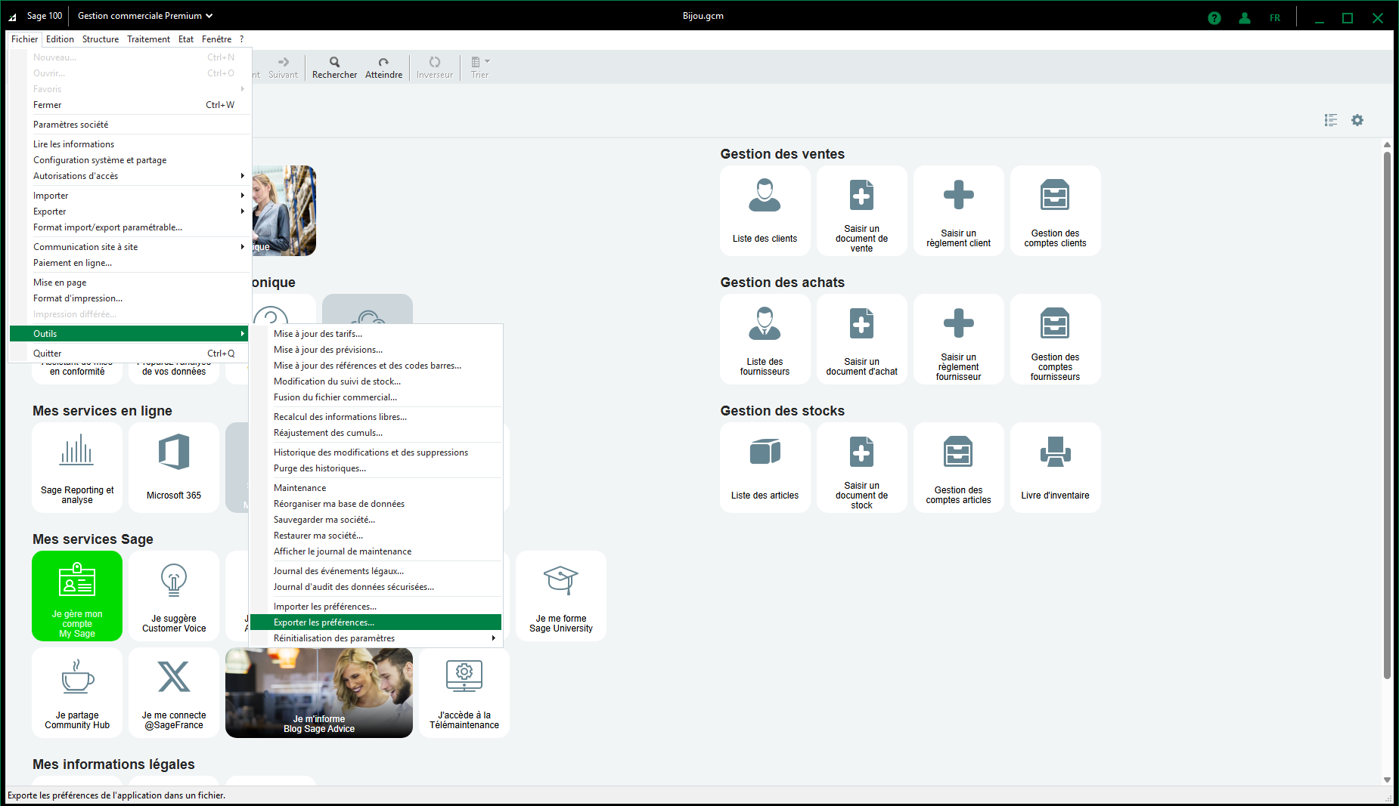Viewport: 1399px width, 806px height.
Task: Select Importer les préférences entry
Action: (x=376, y=607)
